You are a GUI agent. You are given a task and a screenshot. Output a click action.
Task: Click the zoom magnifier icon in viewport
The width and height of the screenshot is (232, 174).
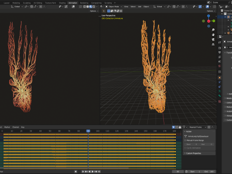click(213, 30)
